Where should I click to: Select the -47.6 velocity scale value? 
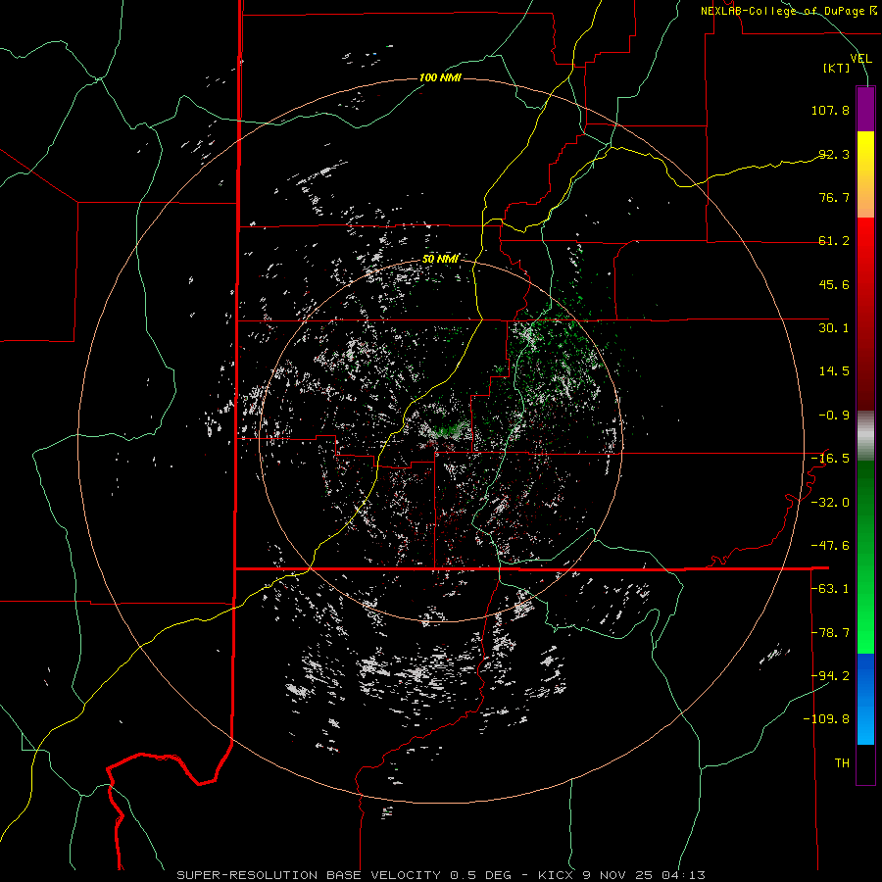[x=830, y=546]
